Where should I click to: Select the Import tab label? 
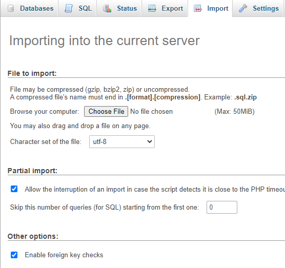coord(218,8)
